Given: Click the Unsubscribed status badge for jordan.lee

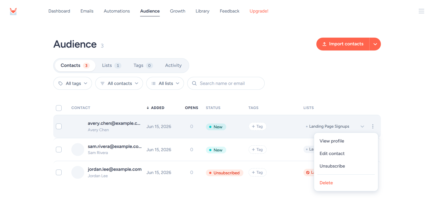Looking at the screenshot, I should pos(224,173).
